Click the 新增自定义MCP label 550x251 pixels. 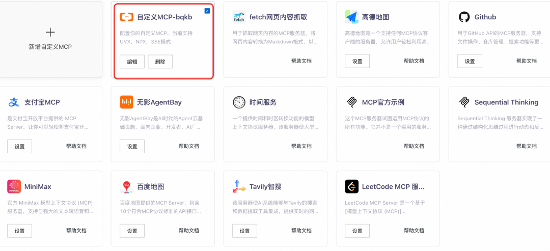50,47
